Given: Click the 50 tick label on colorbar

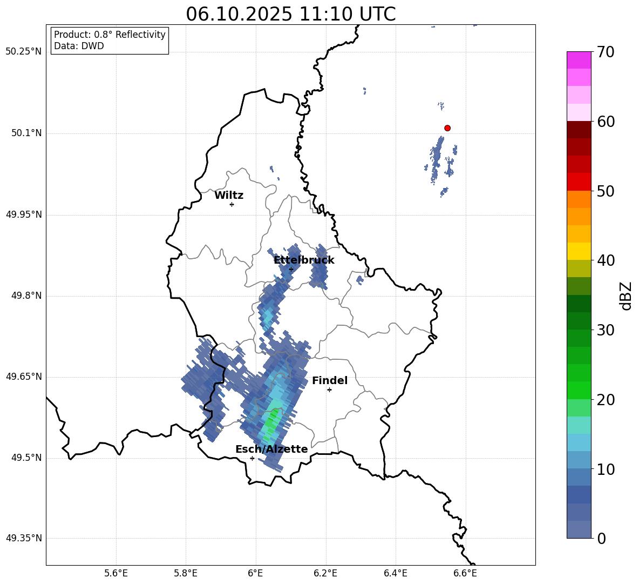Looking at the screenshot, I should tap(606, 191).
